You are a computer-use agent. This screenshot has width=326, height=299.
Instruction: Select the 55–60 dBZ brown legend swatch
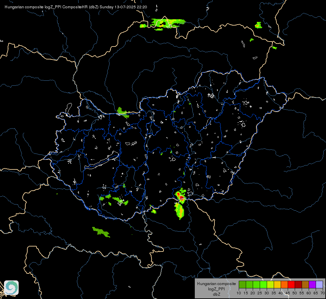coord(305,284)
